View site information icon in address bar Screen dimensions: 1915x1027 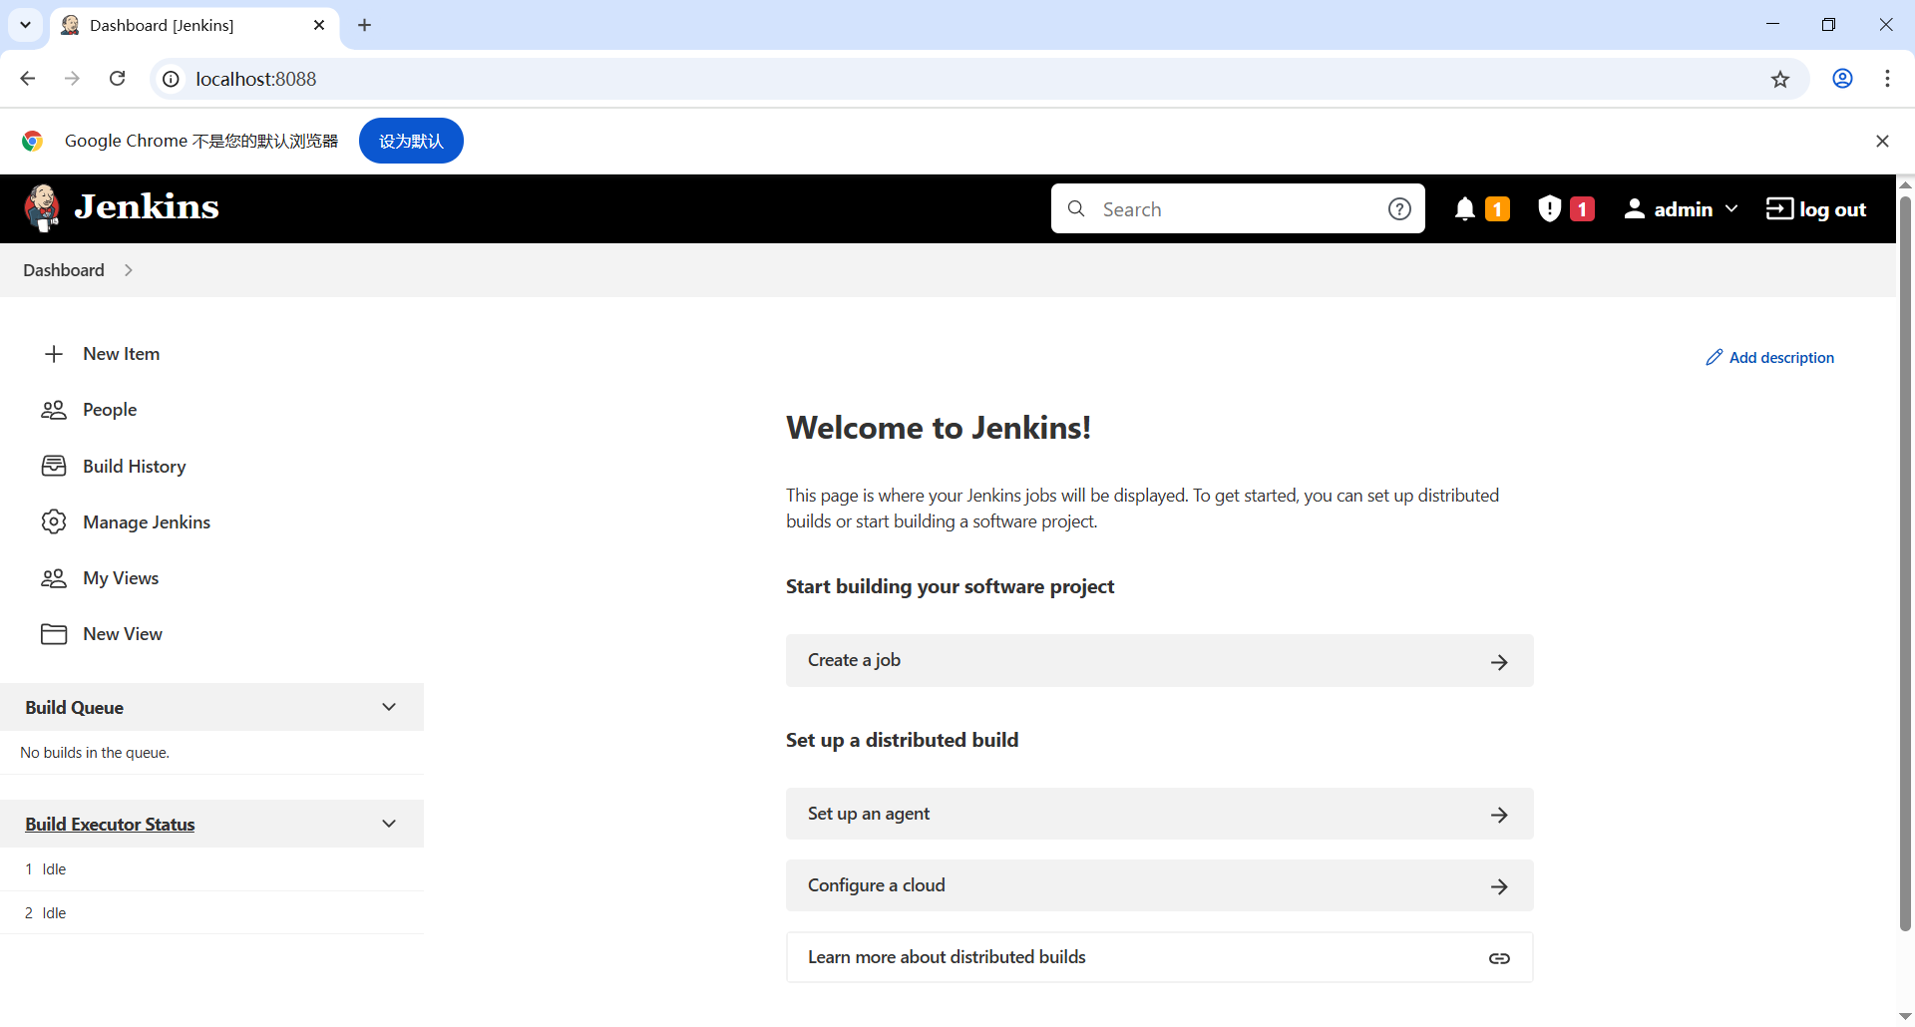click(172, 79)
